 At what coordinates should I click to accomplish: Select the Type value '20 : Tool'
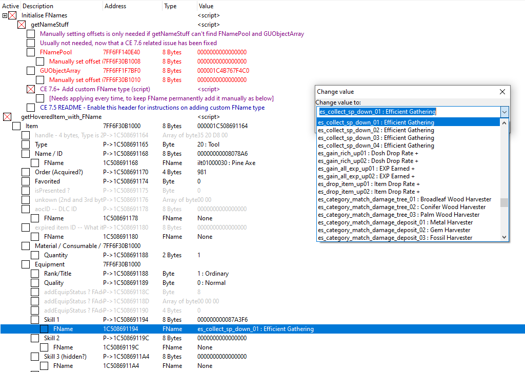[x=208, y=144]
